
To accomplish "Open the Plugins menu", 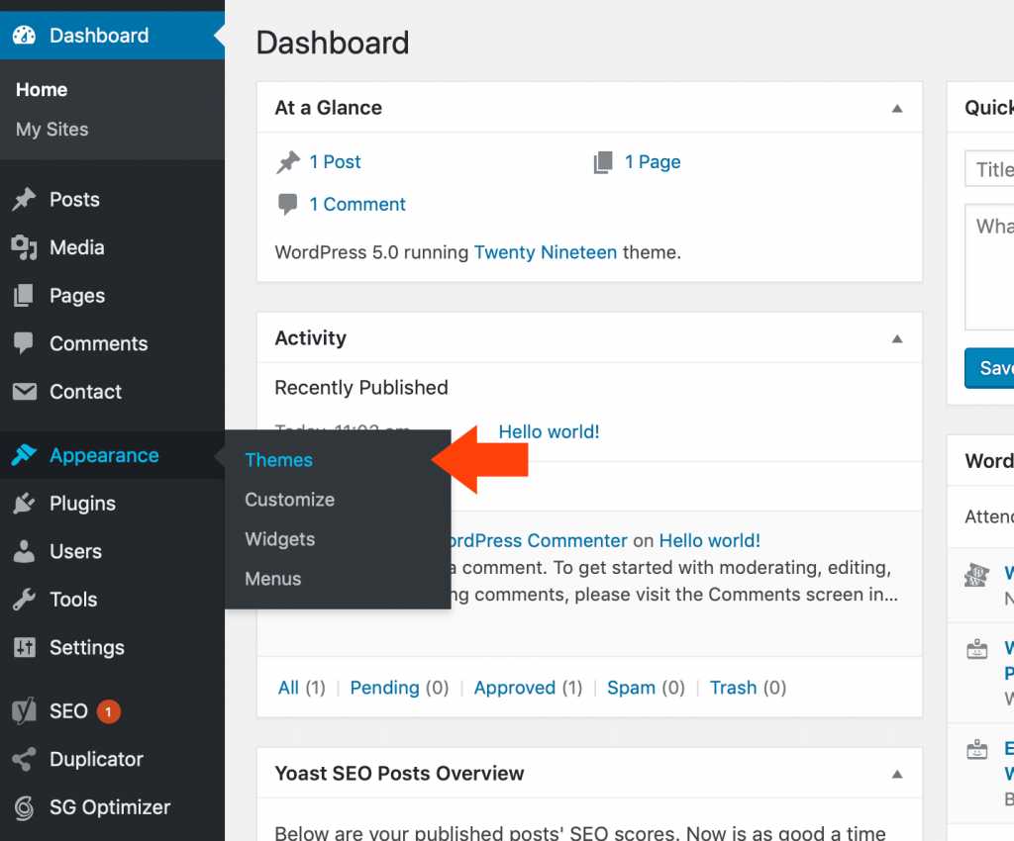I will [x=83, y=504].
